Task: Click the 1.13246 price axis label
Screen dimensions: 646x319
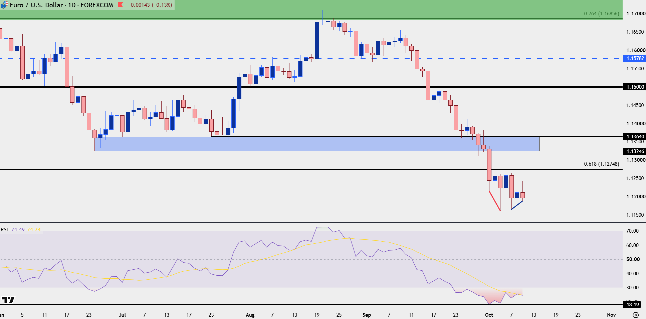Action: 634,151
